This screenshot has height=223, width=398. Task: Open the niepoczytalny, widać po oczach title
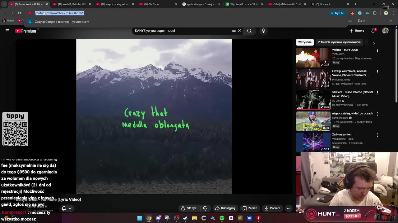pos(352,113)
